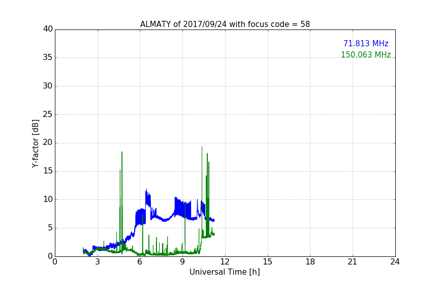Viewport: 439px width, 293px height.
Task: Click y-axis tick label '40'
Action: [x=48, y=29]
